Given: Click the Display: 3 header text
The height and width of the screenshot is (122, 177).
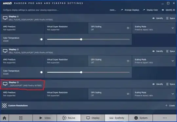Looking at the screenshot, I should click(x=13, y=82).
